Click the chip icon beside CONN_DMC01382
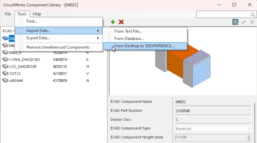 tap(5, 60)
